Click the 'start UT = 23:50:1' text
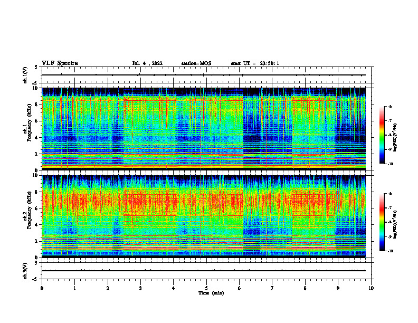This screenshot has width=418, height=323. 255,63
